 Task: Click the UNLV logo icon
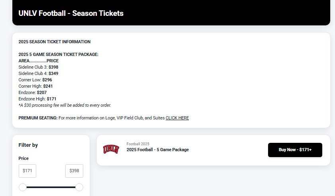[x=111, y=150]
